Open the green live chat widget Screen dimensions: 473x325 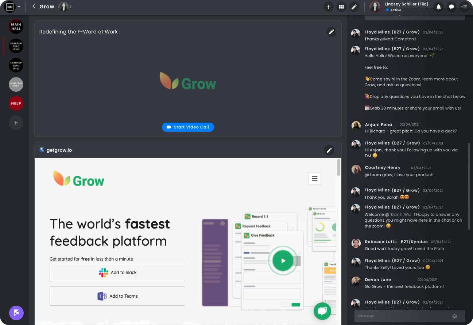pos(322,311)
